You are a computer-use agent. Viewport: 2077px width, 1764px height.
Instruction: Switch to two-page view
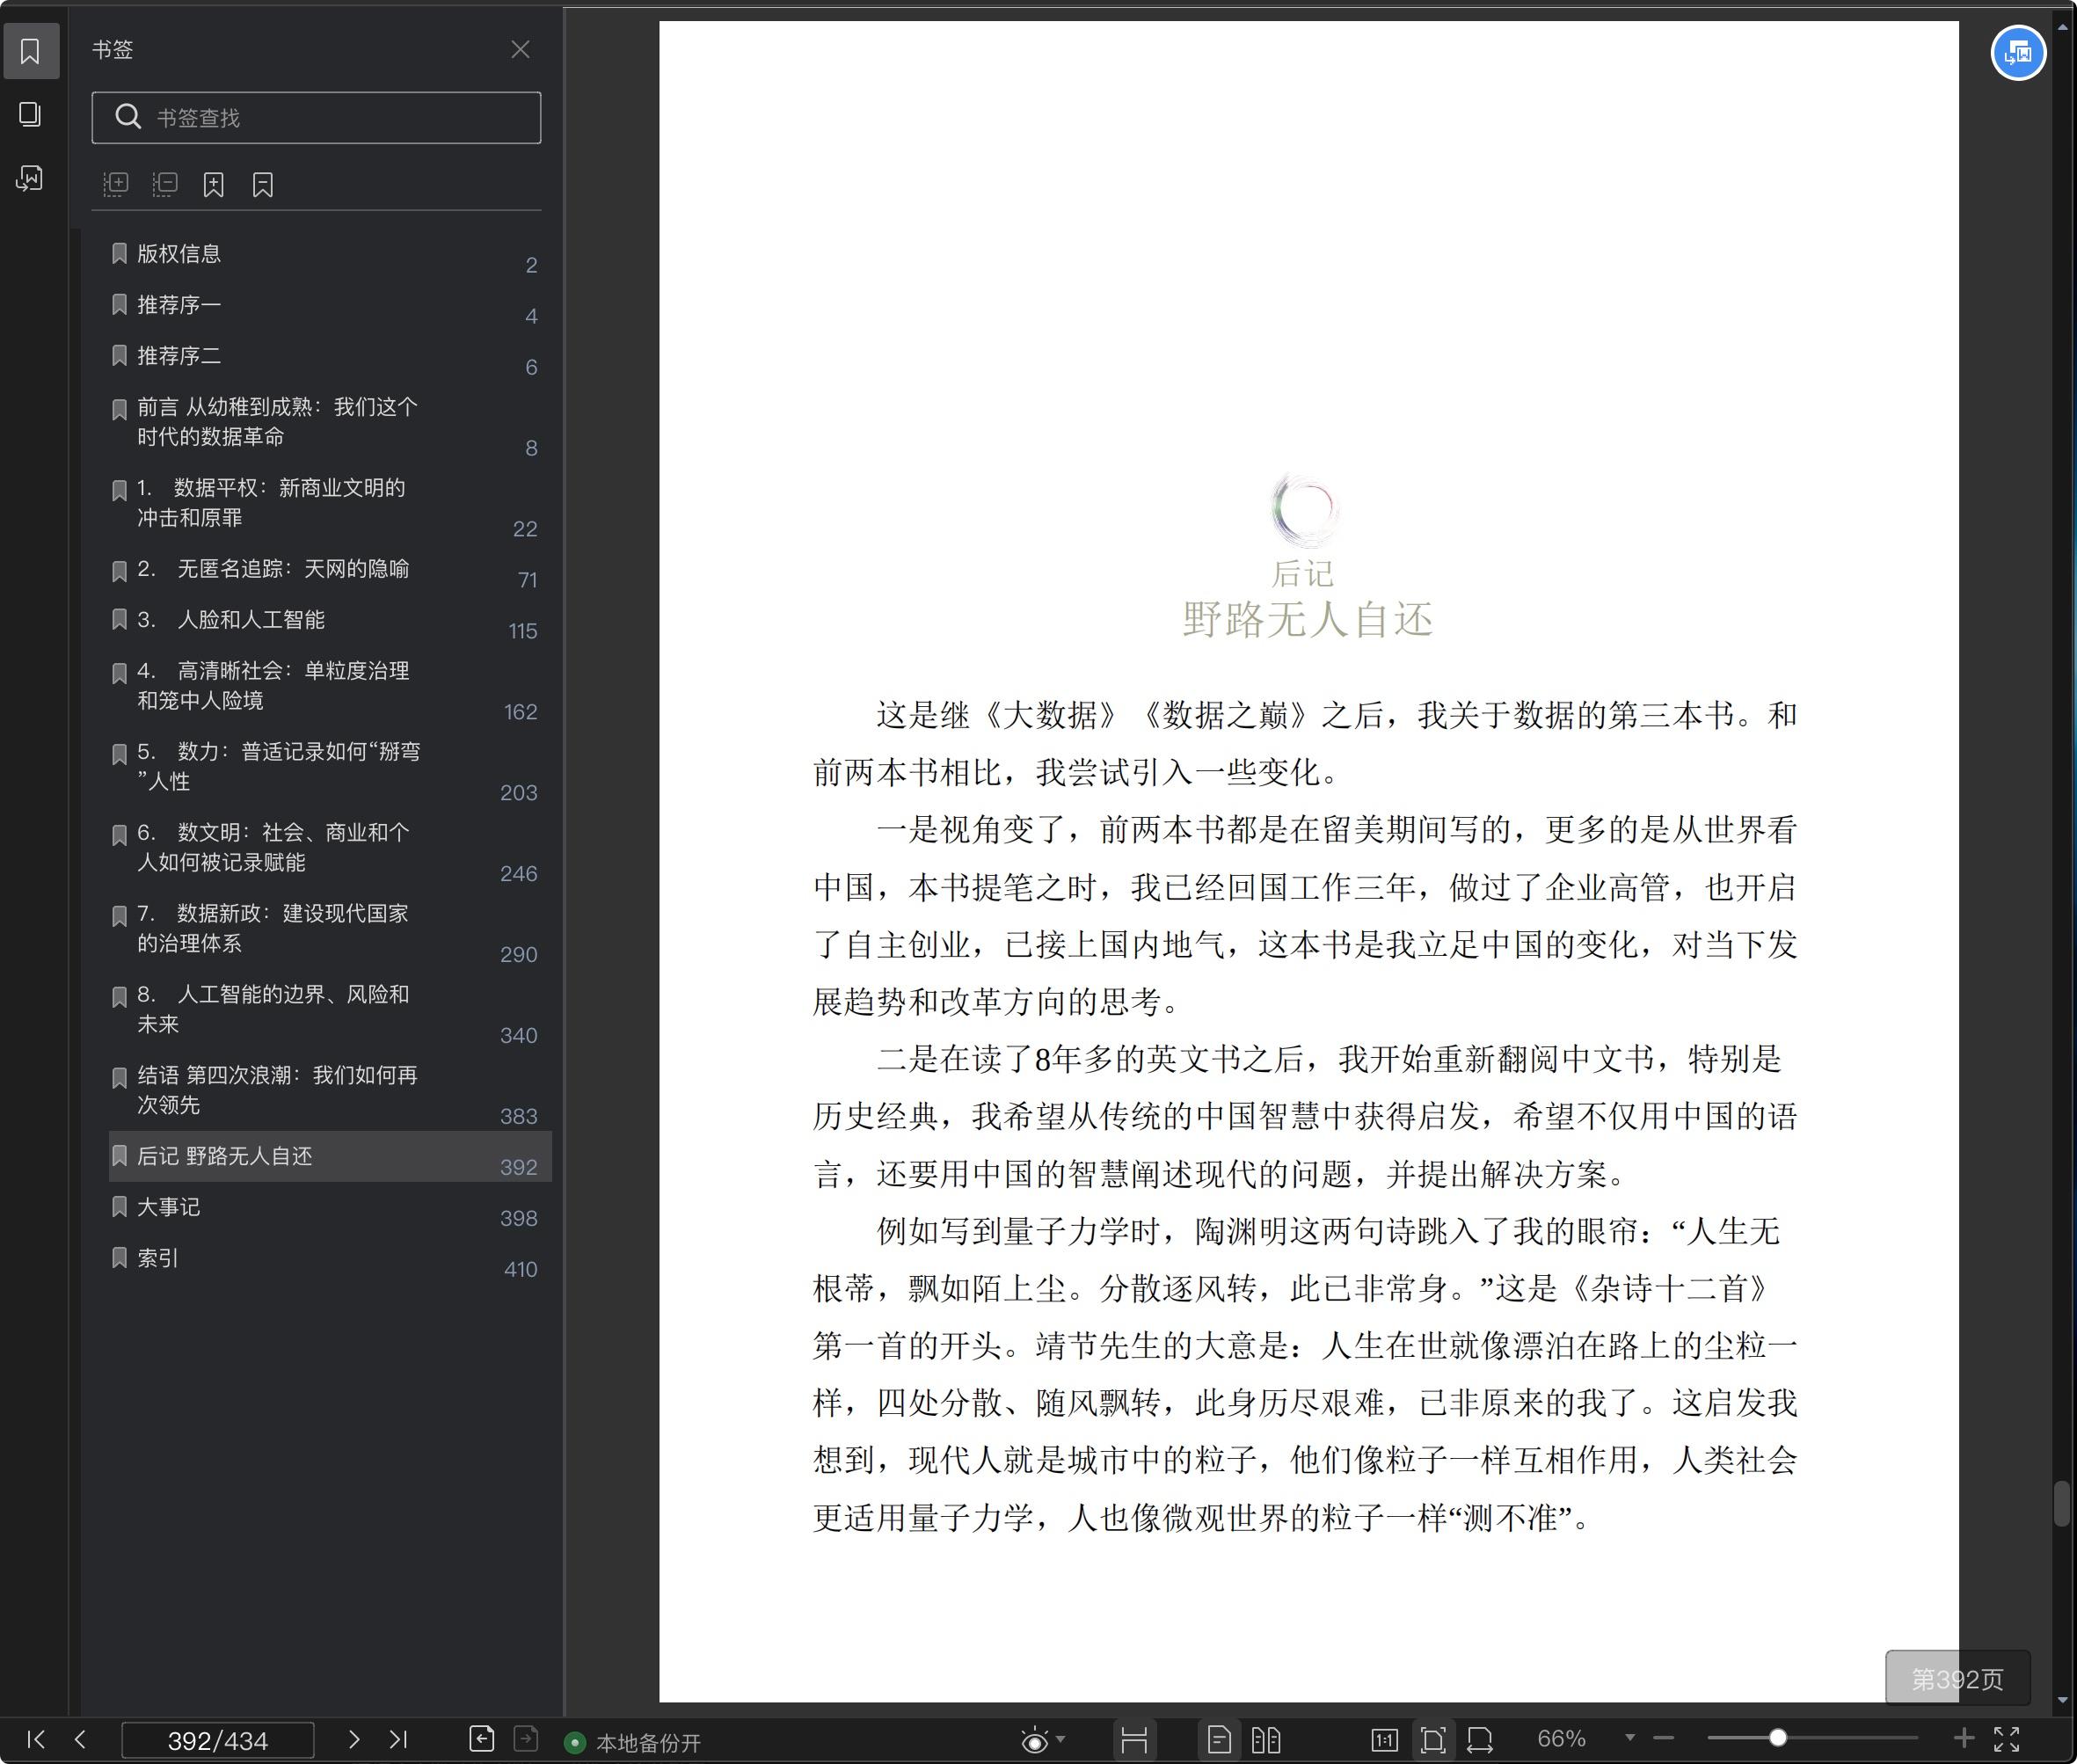pyautogui.click(x=1265, y=1740)
